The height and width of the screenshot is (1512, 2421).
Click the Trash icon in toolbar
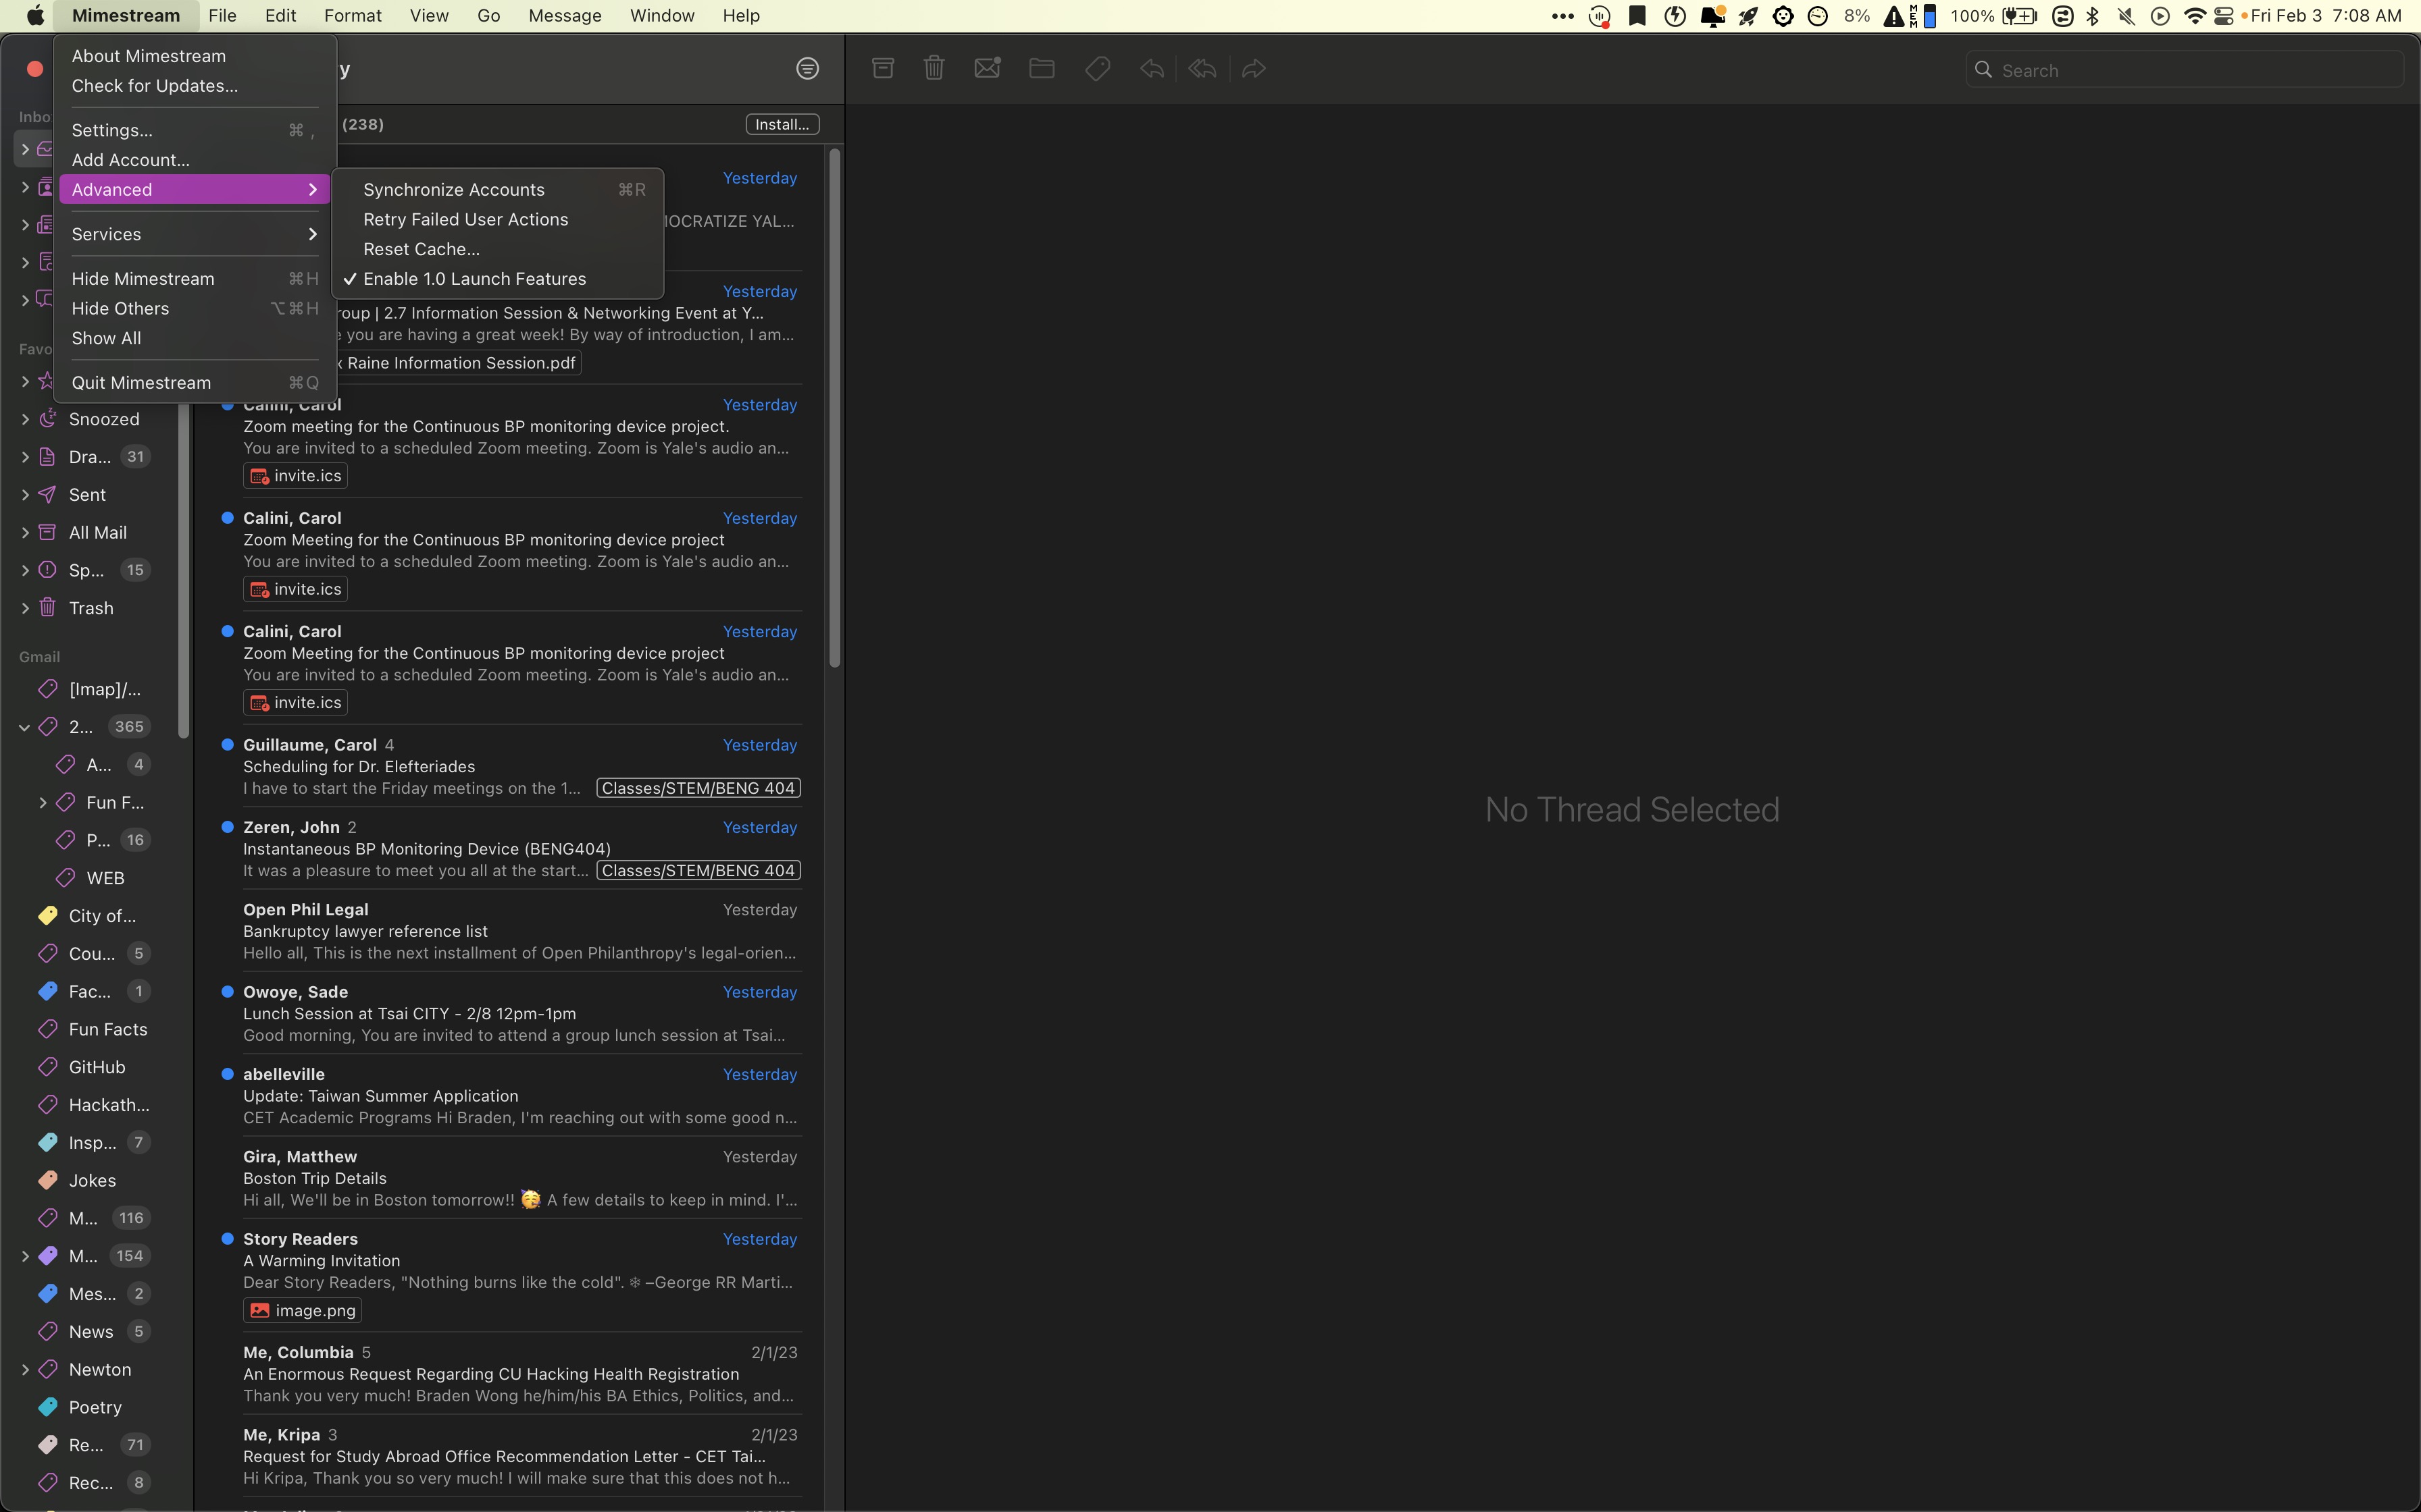pyautogui.click(x=934, y=68)
